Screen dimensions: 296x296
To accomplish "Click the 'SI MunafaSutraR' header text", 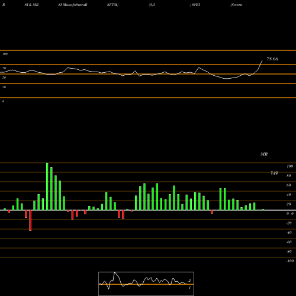I will 73,5.
